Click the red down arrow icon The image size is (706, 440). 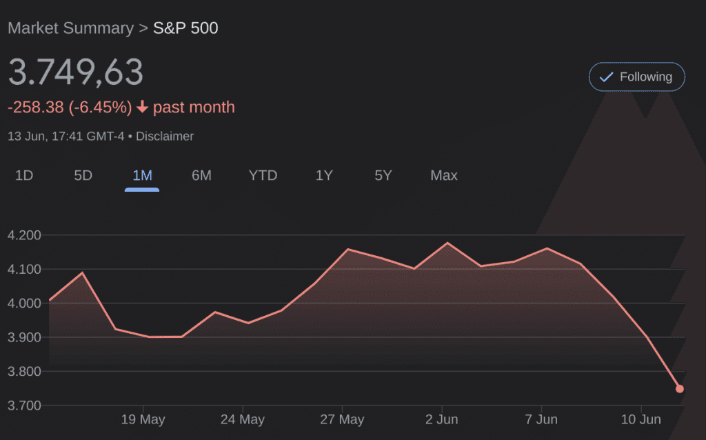[x=143, y=108]
